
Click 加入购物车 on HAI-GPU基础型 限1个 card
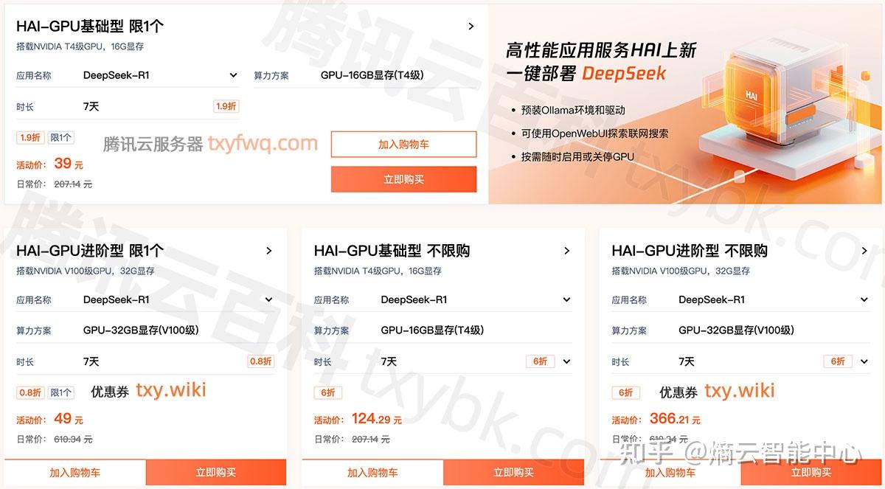coord(403,144)
